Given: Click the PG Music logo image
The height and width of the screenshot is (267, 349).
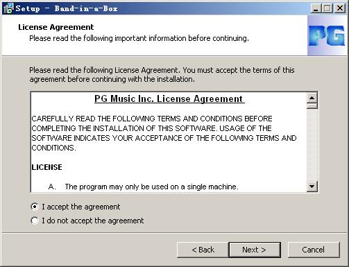Looking at the screenshot, I should click(x=327, y=35).
